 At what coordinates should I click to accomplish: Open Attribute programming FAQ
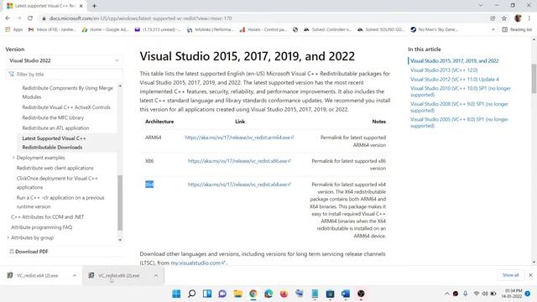click(x=41, y=227)
